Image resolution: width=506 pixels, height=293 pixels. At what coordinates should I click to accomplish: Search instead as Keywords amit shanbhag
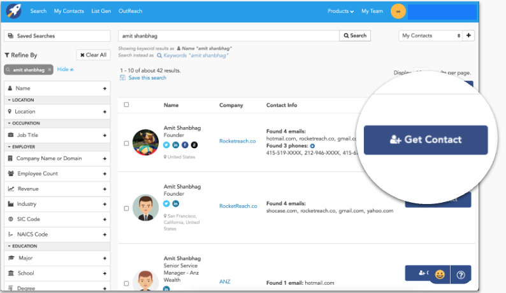click(x=193, y=55)
